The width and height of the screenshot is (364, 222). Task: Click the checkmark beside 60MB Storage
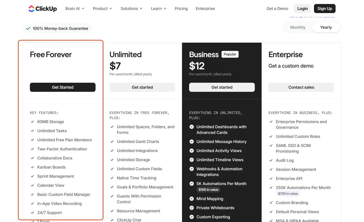coord(32,122)
